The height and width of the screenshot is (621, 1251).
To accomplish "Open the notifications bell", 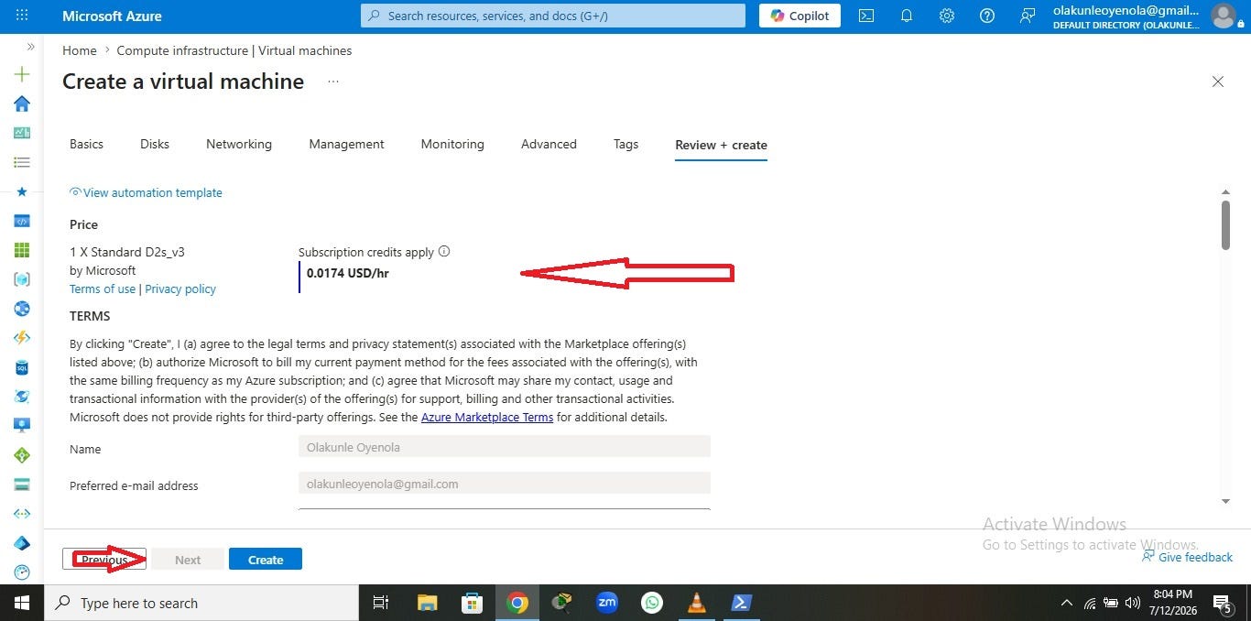I will tap(907, 16).
